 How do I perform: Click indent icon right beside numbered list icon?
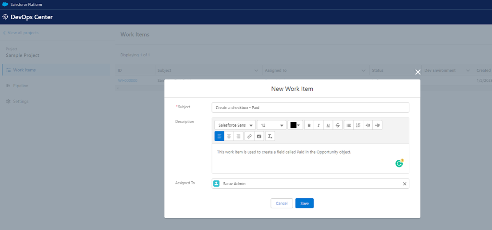[368, 125]
